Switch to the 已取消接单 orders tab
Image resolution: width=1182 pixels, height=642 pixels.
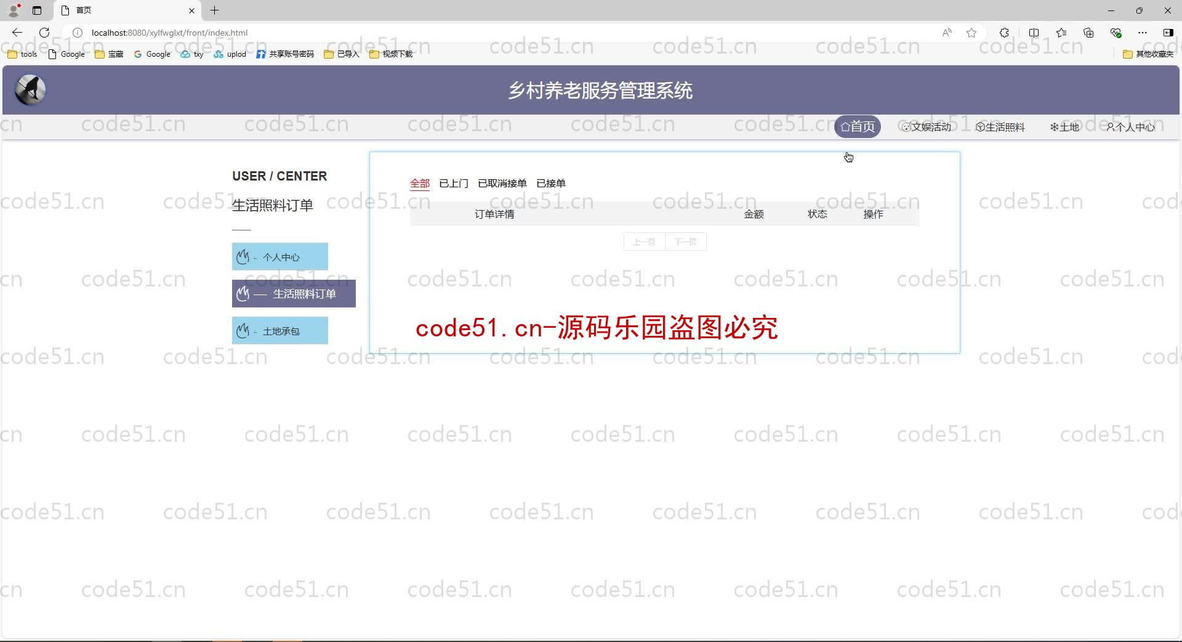click(502, 184)
